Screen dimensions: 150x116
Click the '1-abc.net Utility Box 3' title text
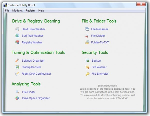pos(21,5)
